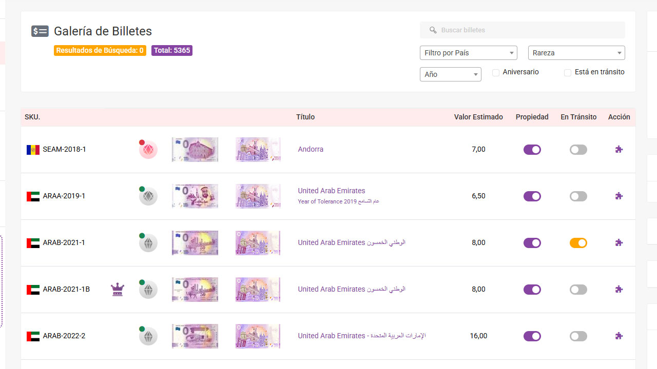The width and height of the screenshot is (657, 369).
Task: Click the banknote icon beside Galería de Billetes
Action: click(40, 31)
